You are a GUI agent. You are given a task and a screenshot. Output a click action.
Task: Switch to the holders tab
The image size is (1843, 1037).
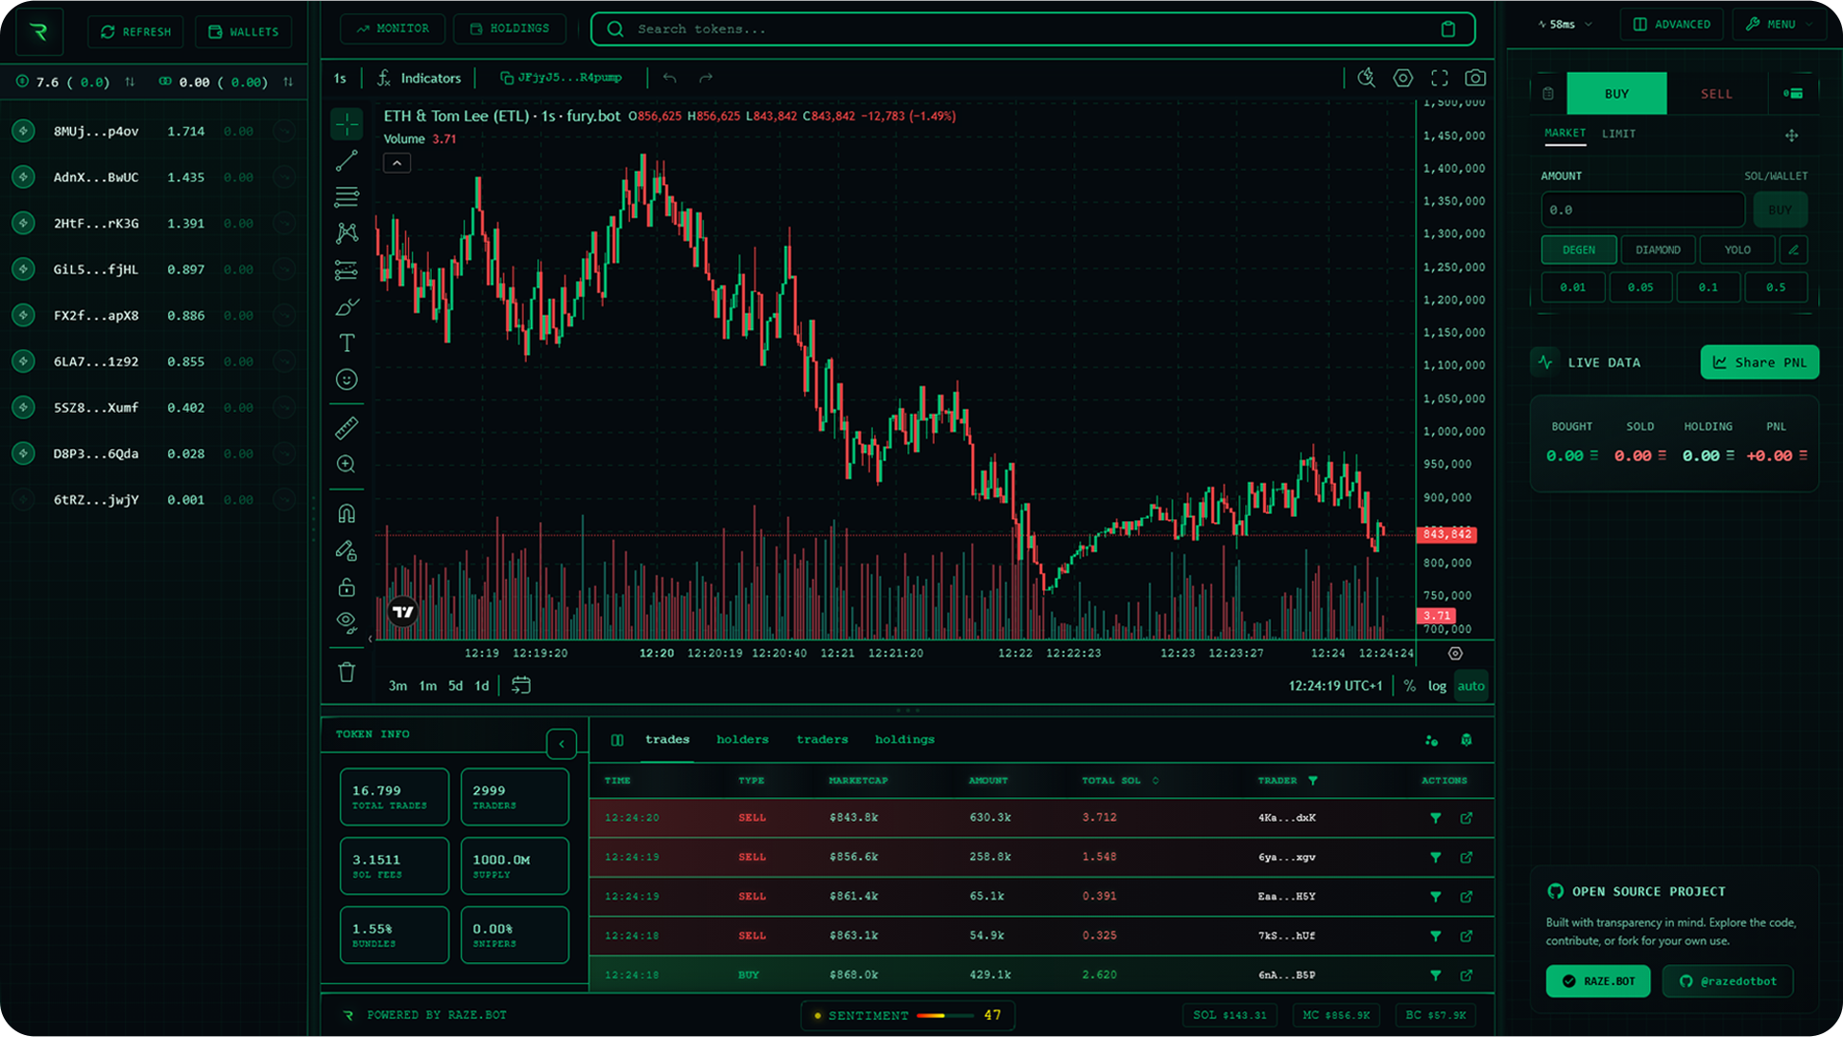click(x=742, y=739)
